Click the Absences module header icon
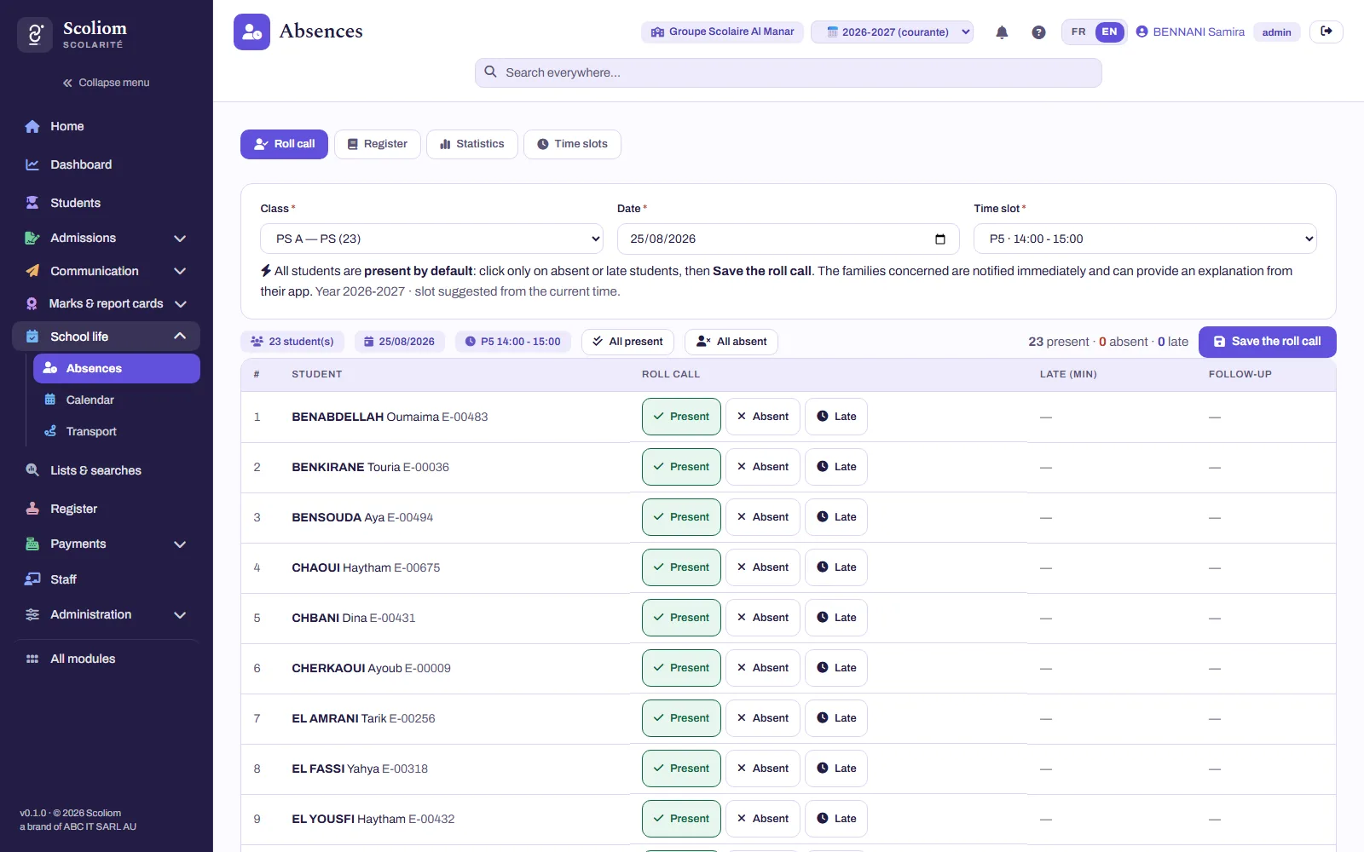Screen dimensions: 1364x852 coord(251,32)
